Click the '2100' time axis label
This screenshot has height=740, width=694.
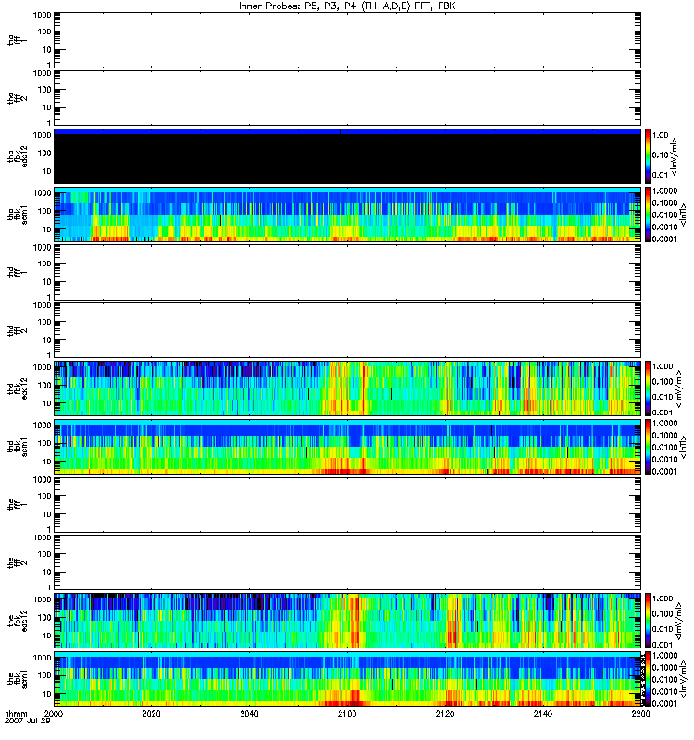coord(347,713)
